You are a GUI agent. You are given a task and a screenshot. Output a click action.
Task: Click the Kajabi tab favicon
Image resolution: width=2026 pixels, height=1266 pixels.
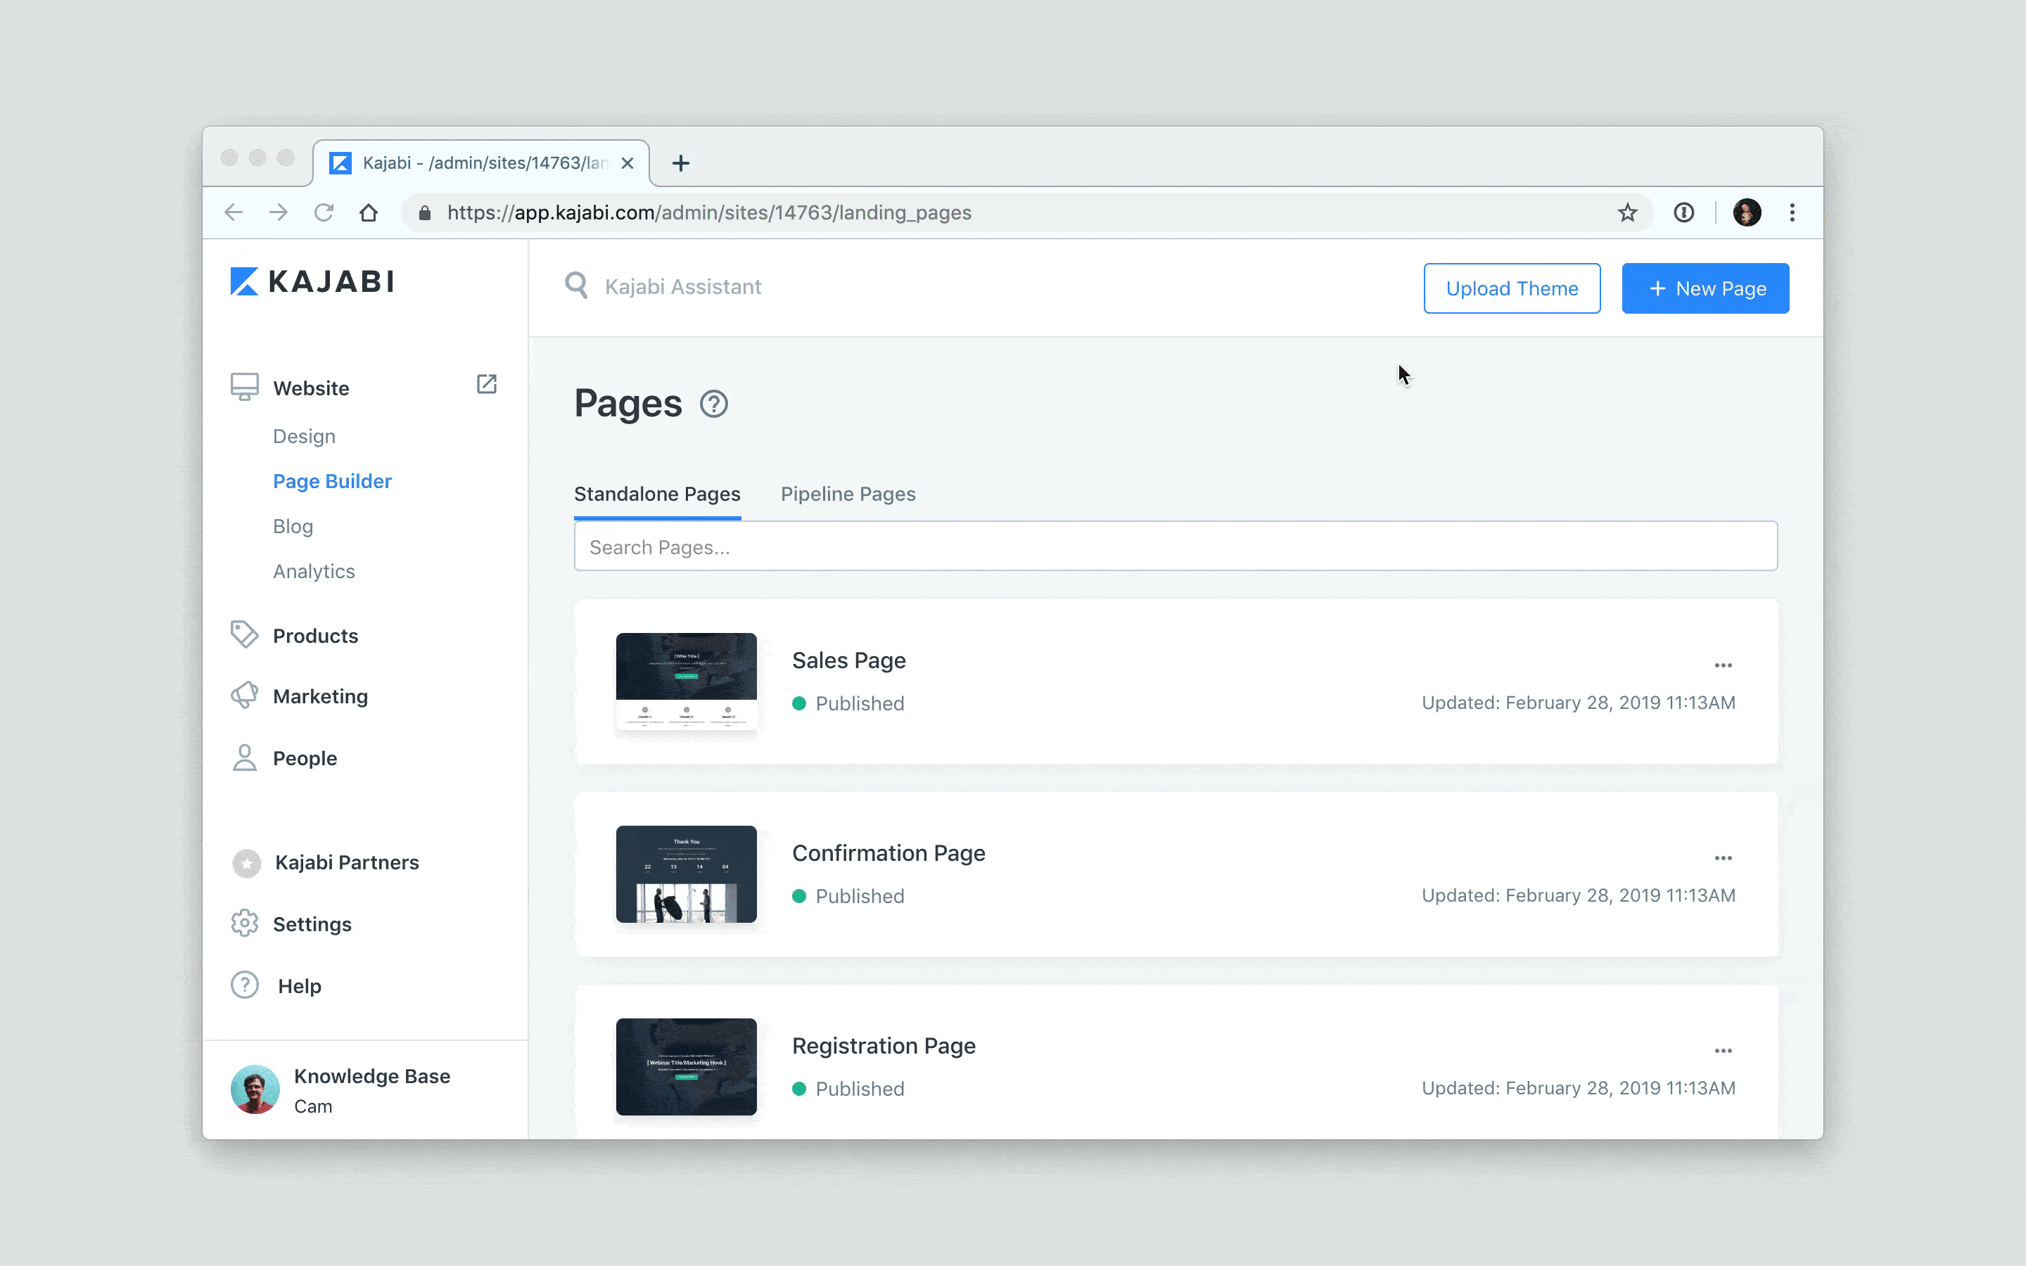[x=340, y=162]
